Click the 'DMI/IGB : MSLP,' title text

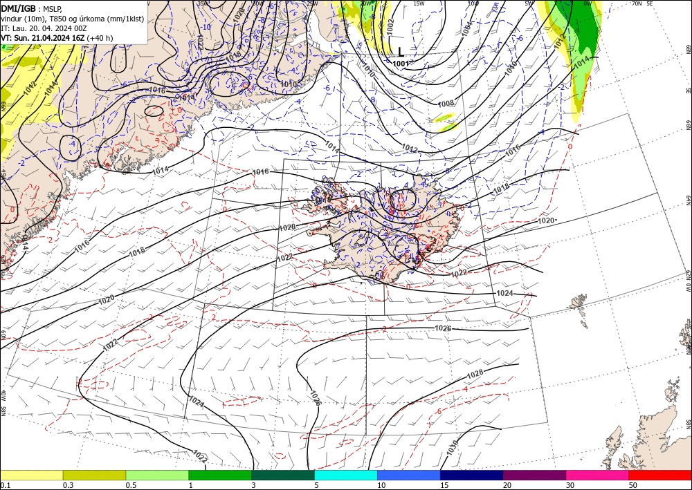[31, 8]
